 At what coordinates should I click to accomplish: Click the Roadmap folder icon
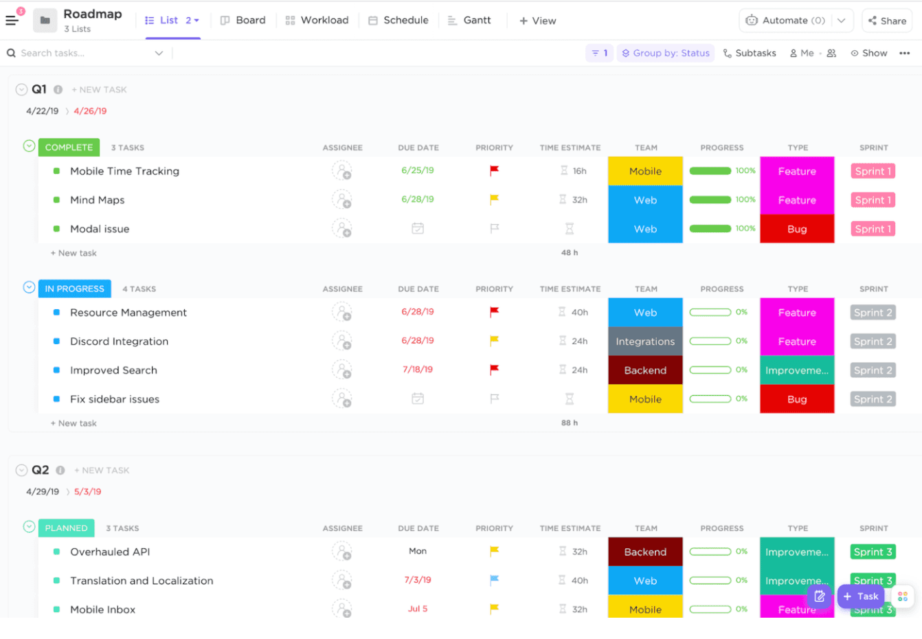(x=44, y=19)
